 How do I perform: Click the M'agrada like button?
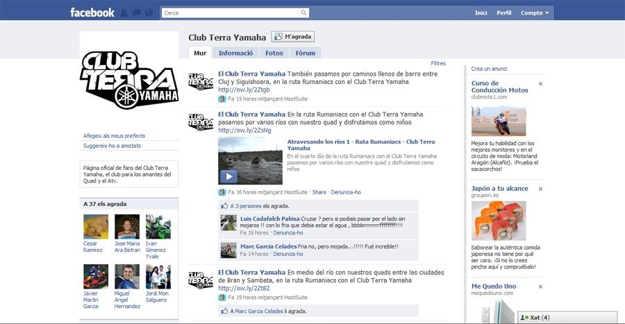(293, 37)
